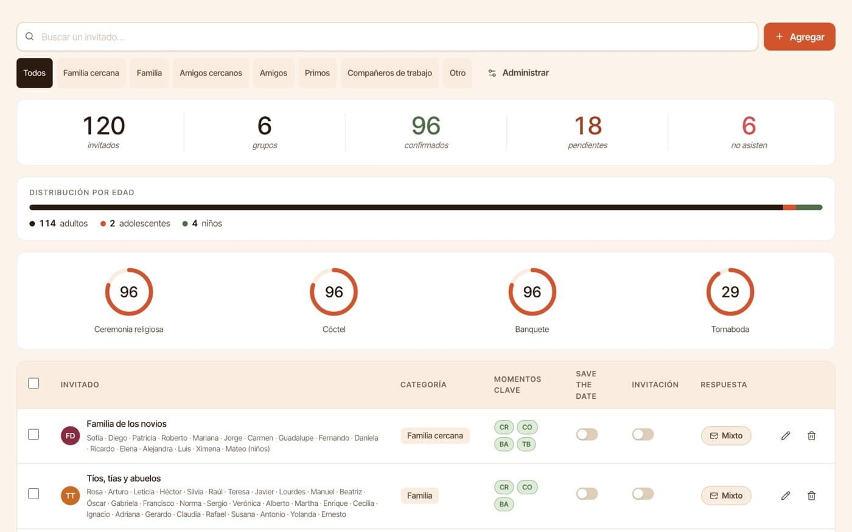This screenshot has height=532, width=852.
Task: Click the CO badge in Familia de los novios row
Action: (527, 427)
